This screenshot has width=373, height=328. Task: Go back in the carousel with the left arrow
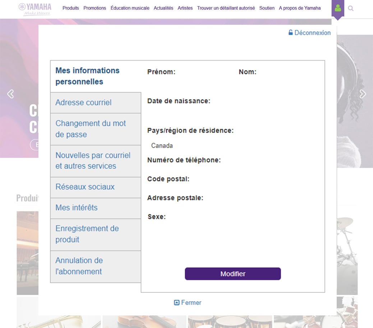tap(10, 94)
